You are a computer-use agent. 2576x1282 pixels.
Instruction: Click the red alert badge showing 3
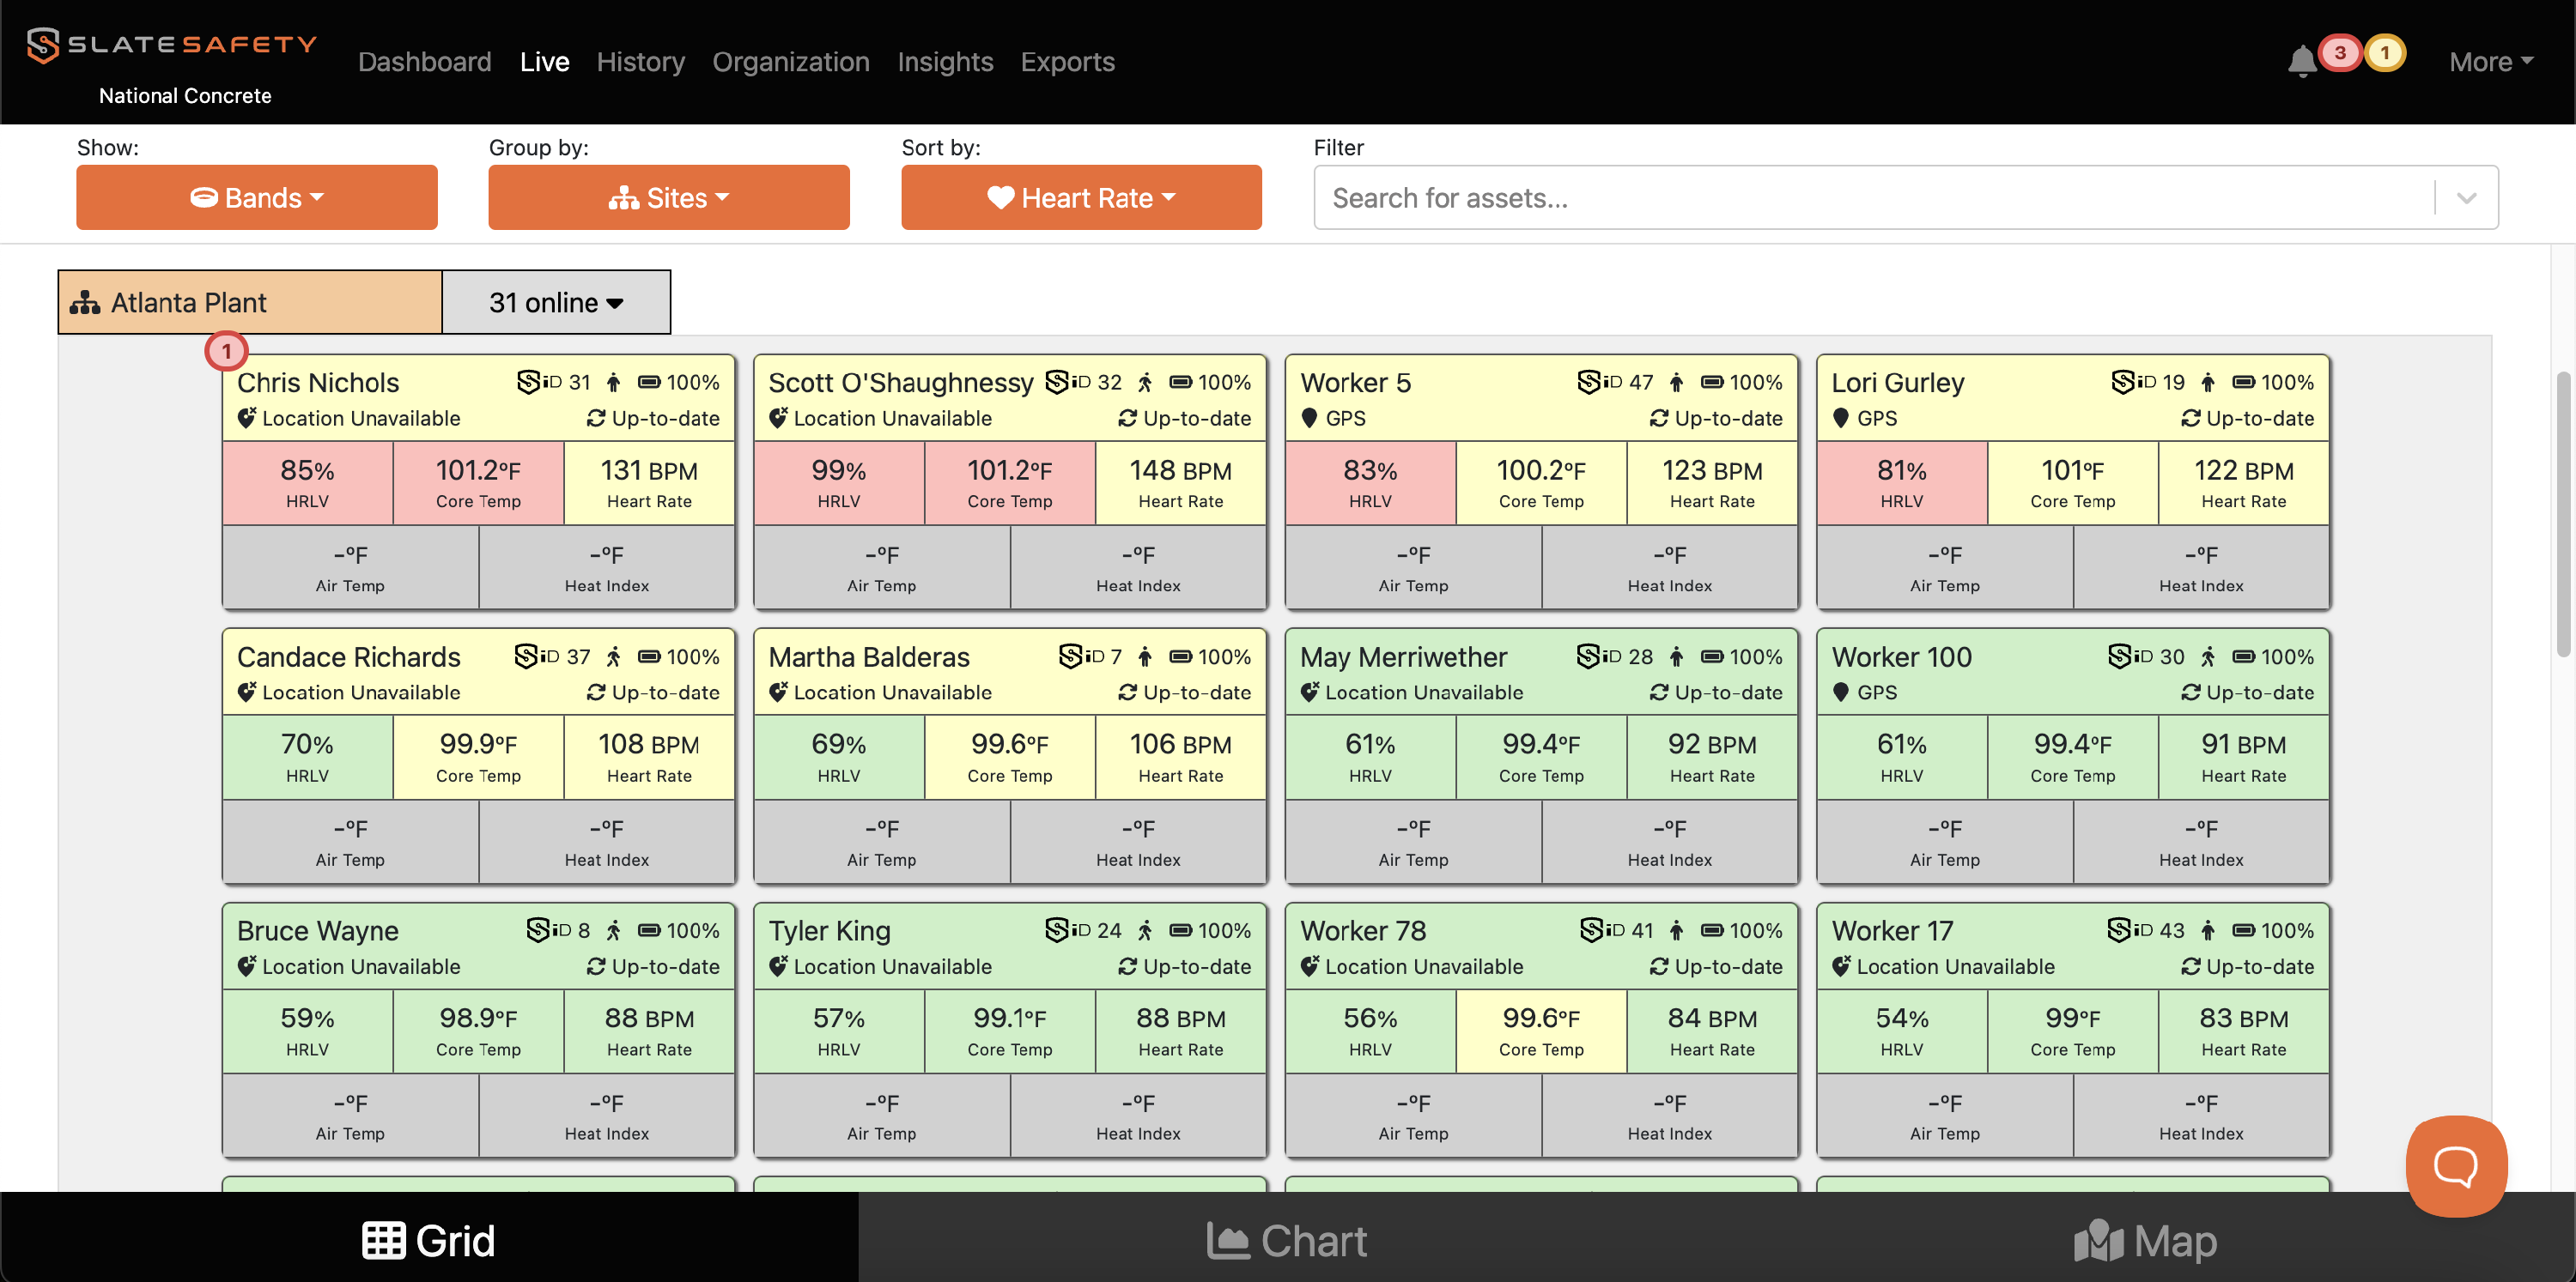[x=2340, y=53]
